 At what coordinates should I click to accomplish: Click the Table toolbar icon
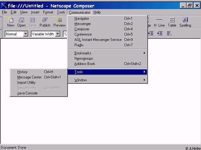[x=172, y=22]
